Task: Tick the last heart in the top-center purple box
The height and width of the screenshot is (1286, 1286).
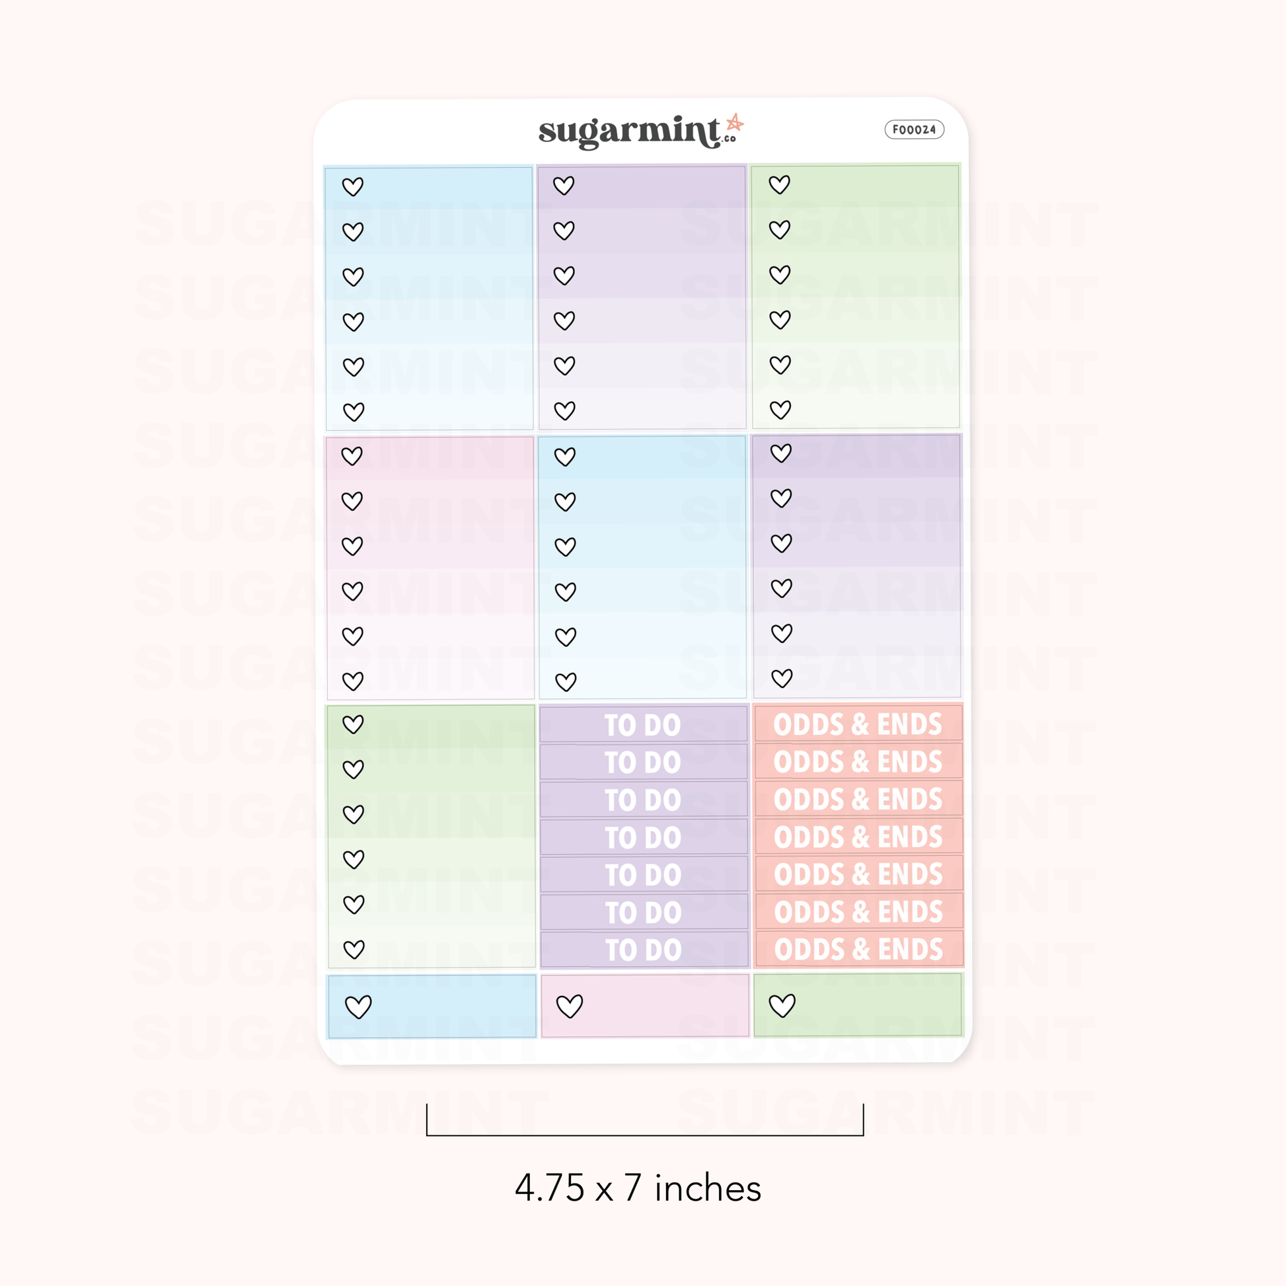Action: pos(564,410)
